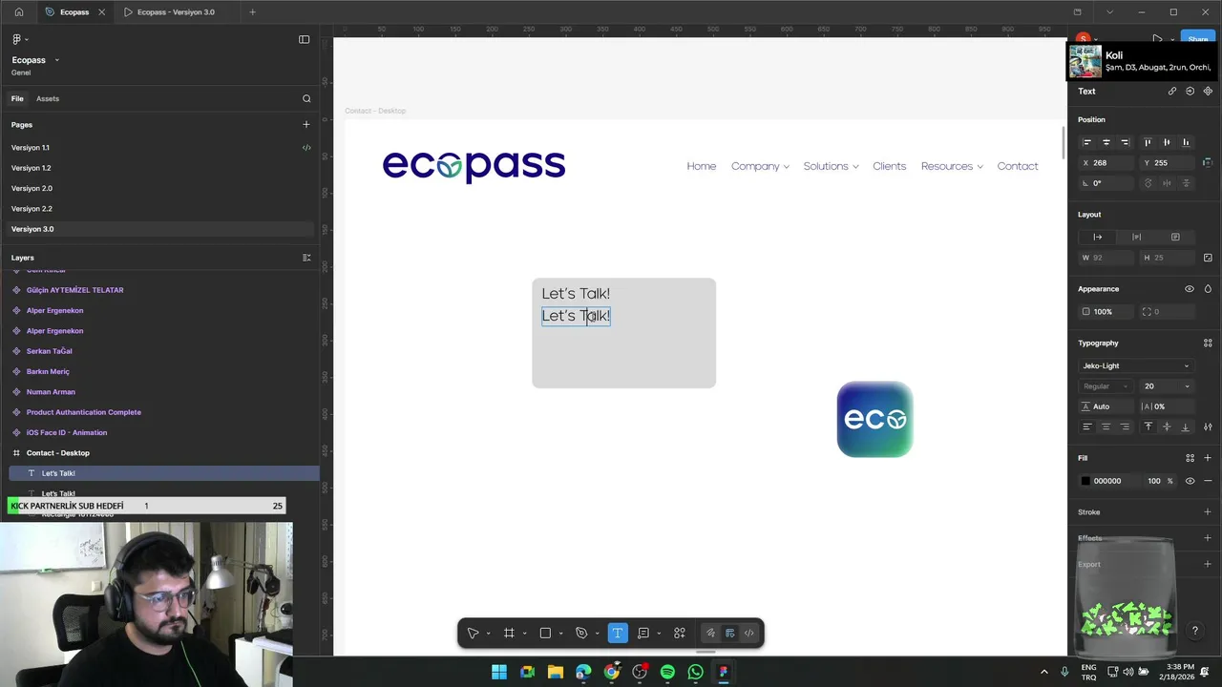
Task: Set auto height text resizing
Action: [1136, 237]
